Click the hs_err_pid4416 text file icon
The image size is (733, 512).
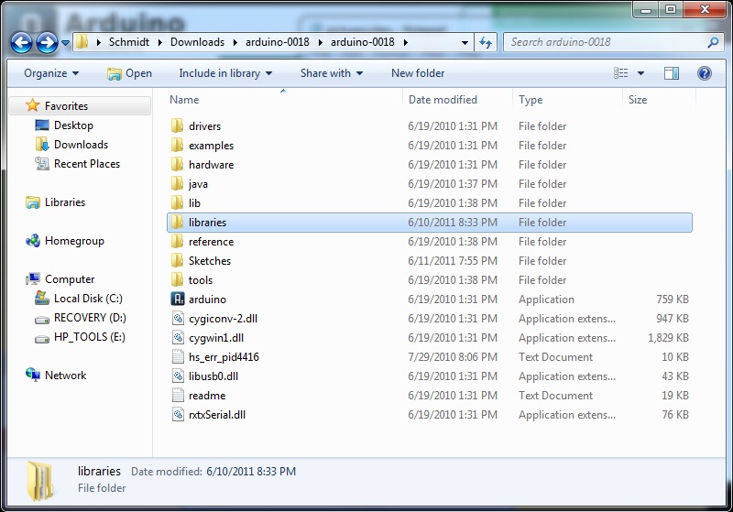[x=178, y=357]
